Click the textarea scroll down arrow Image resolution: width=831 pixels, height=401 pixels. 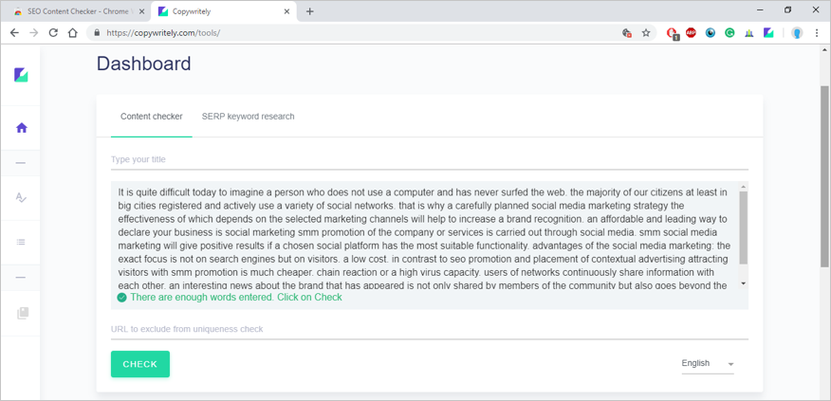tap(743, 283)
